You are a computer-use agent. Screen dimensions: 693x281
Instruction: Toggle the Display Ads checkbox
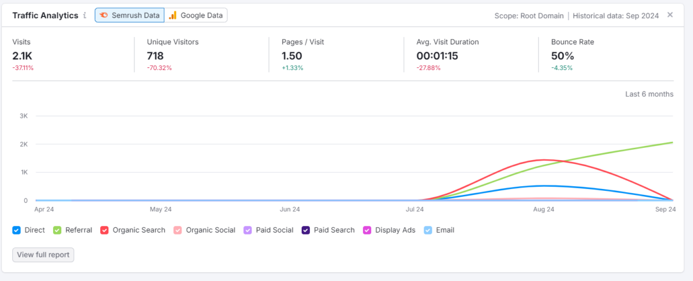(x=367, y=230)
